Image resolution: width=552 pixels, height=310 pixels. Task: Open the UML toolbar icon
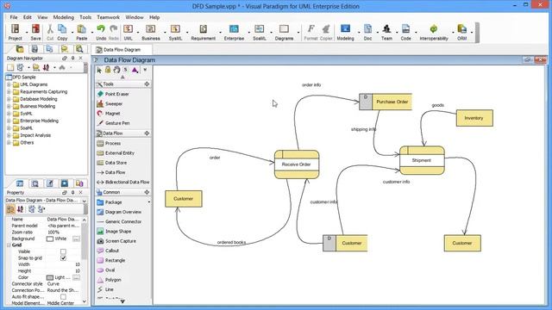click(x=129, y=32)
